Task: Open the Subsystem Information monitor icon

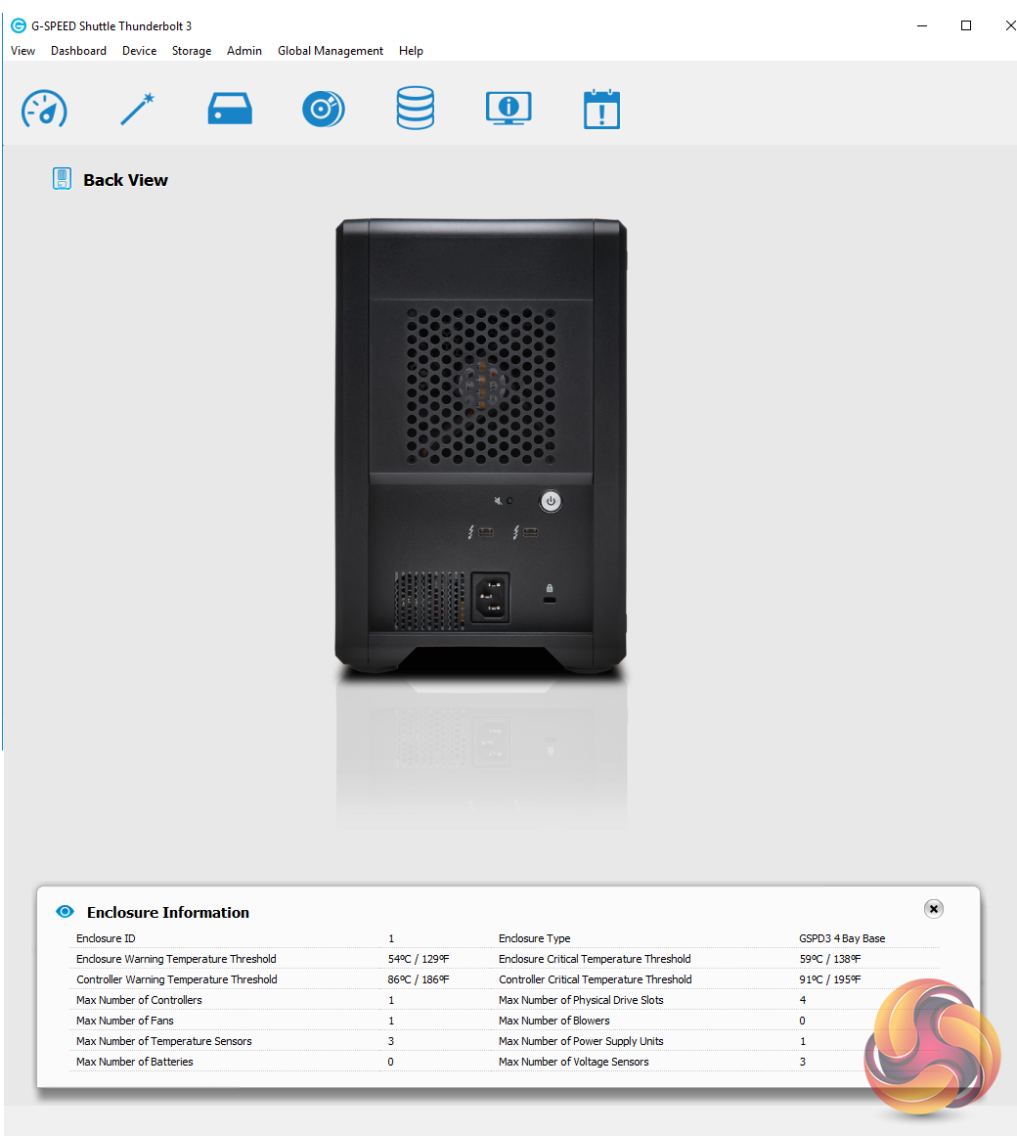Action: pos(508,109)
